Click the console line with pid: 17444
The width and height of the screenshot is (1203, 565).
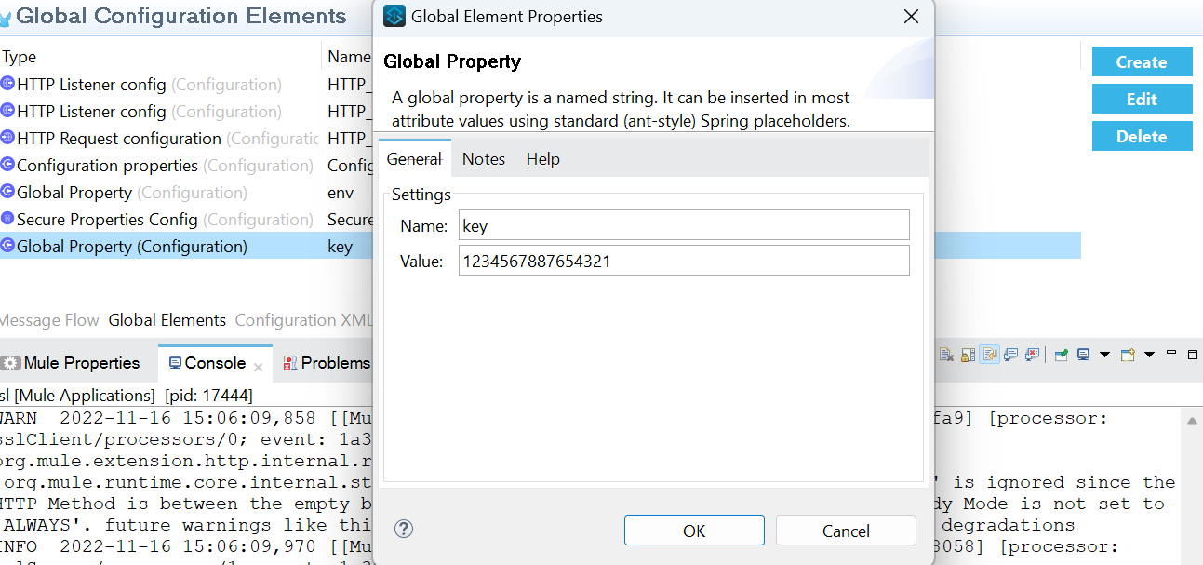point(127,395)
